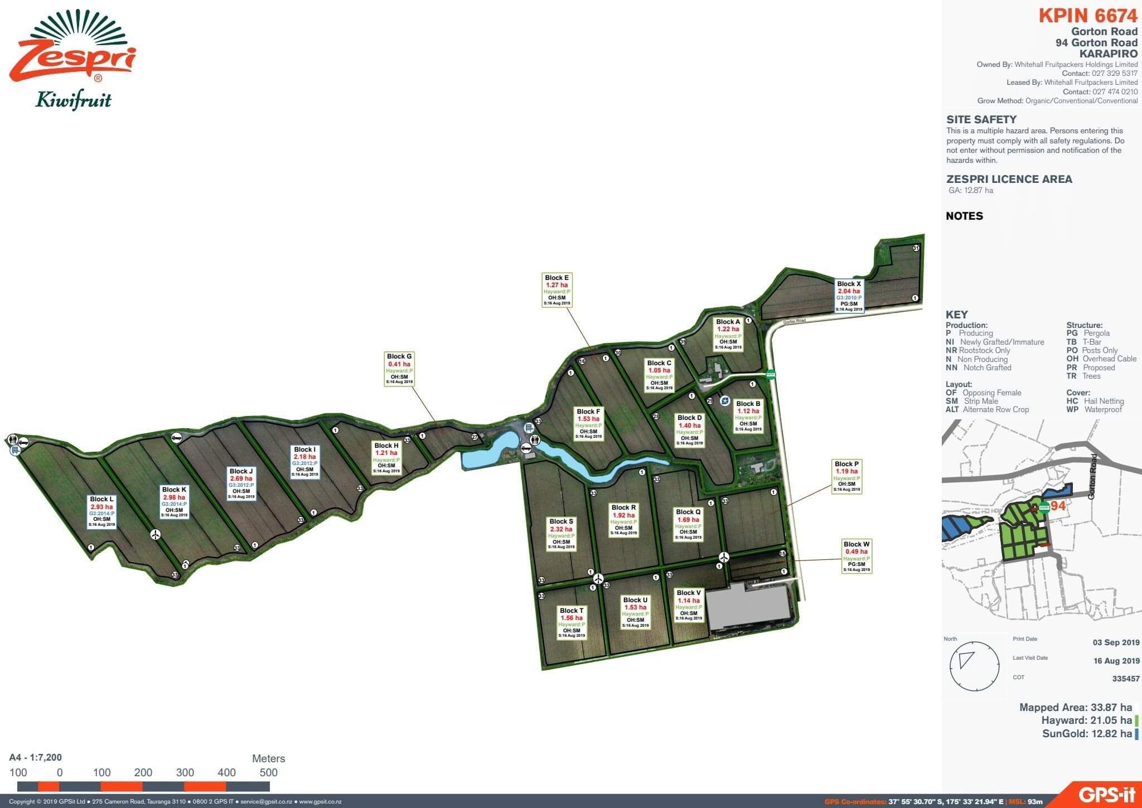Click the green entrance marker on Gorton Road
Screen dimensions: 1142x808
click(x=771, y=374)
